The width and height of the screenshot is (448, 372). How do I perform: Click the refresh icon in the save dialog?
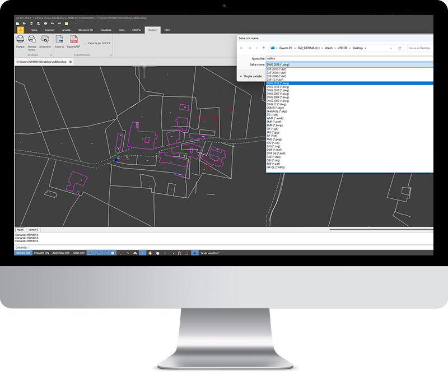pyautogui.click(x=399, y=48)
